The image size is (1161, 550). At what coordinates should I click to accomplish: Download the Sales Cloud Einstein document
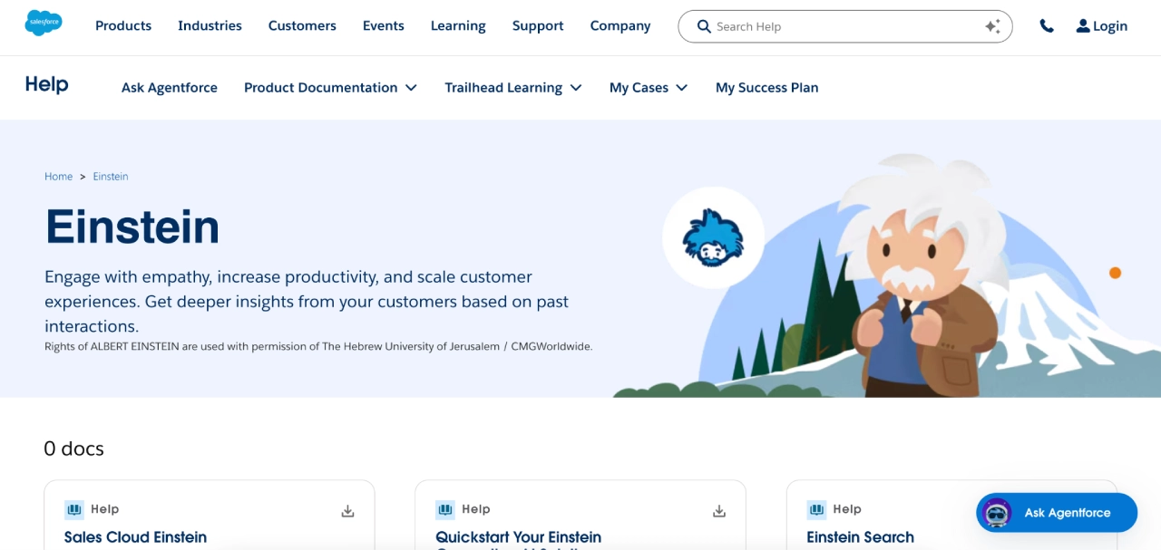click(x=347, y=510)
